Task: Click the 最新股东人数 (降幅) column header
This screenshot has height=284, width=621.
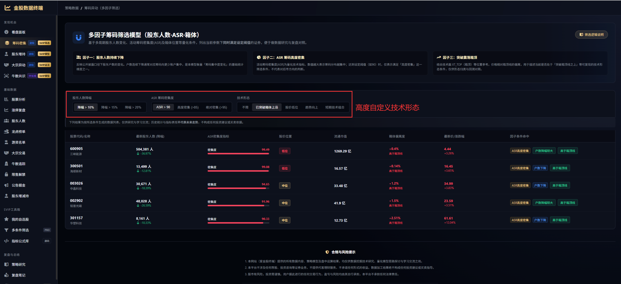Action: 150,136
